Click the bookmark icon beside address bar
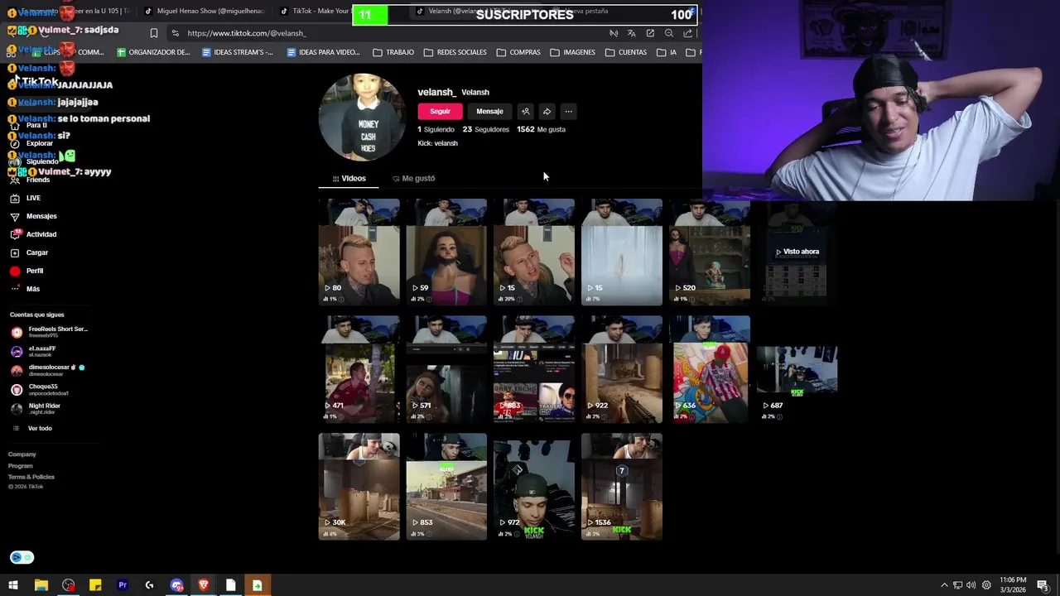The image size is (1060, 596). pyautogui.click(x=153, y=33)
